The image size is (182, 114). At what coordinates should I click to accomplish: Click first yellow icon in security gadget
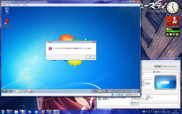pos(167,34)
